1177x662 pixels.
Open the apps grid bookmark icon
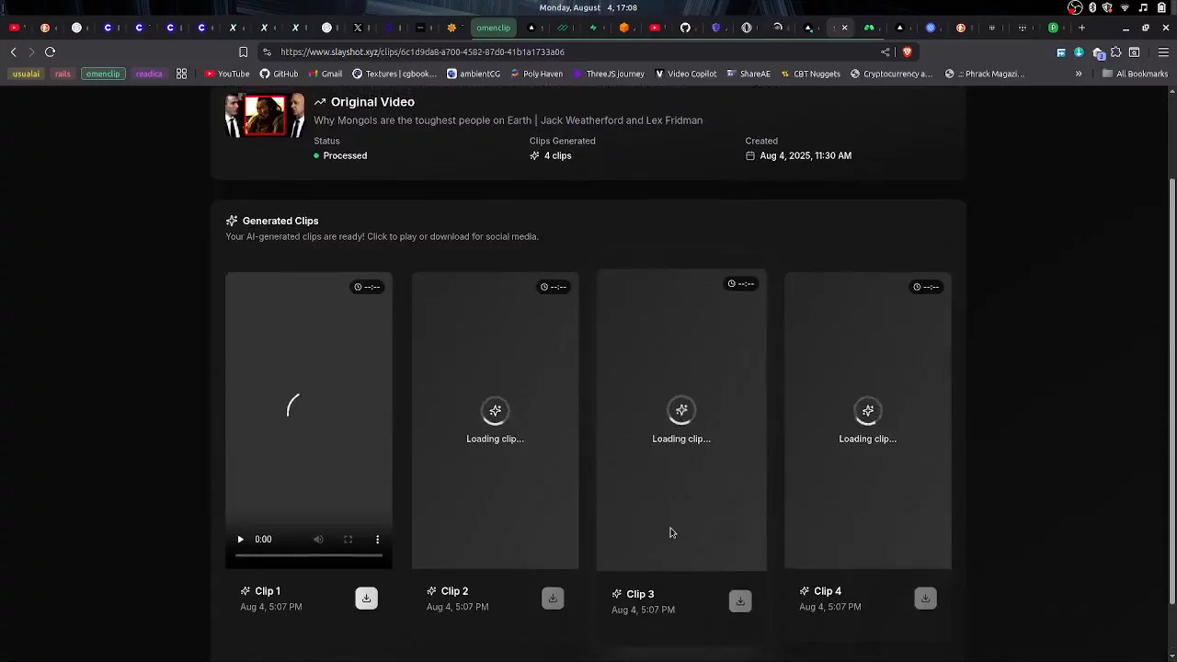point(182,74)
